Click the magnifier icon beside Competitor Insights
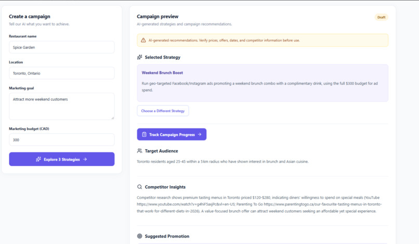419x244 pixels. coord(139,187)
